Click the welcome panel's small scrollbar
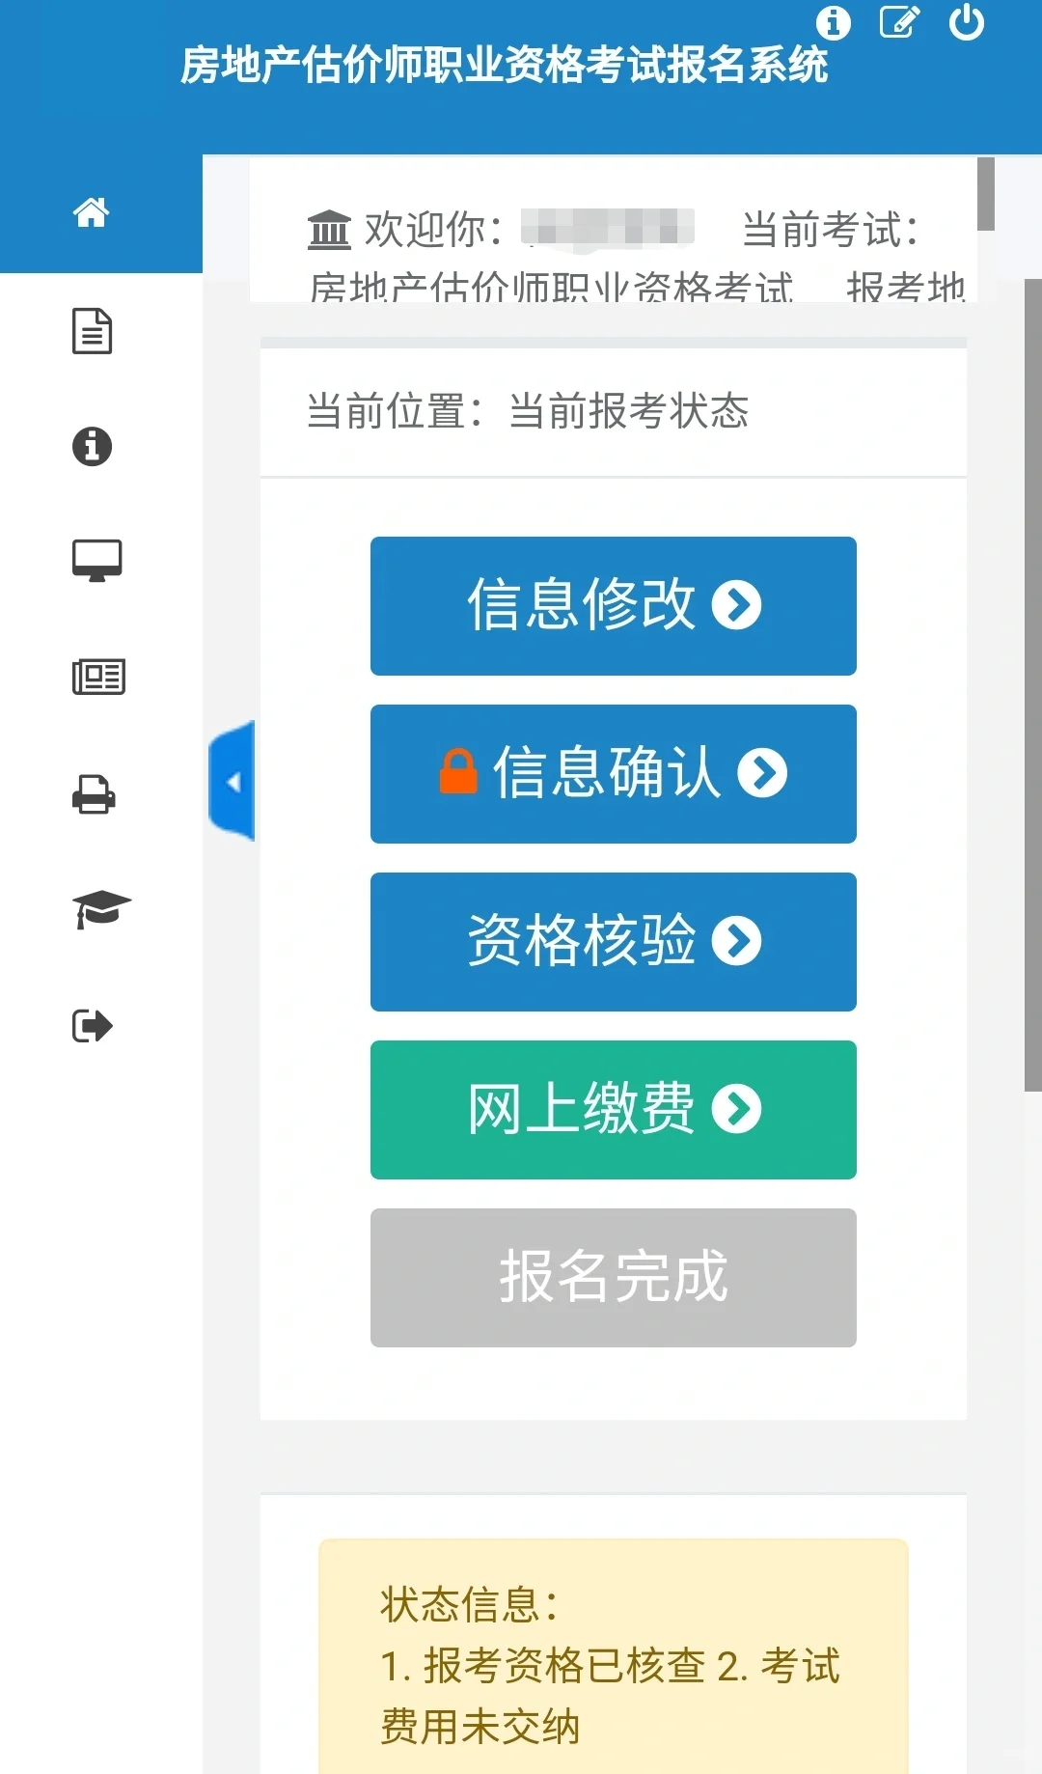The width and height of the screenshot is (1042, 1774). (x=986, y=194)
